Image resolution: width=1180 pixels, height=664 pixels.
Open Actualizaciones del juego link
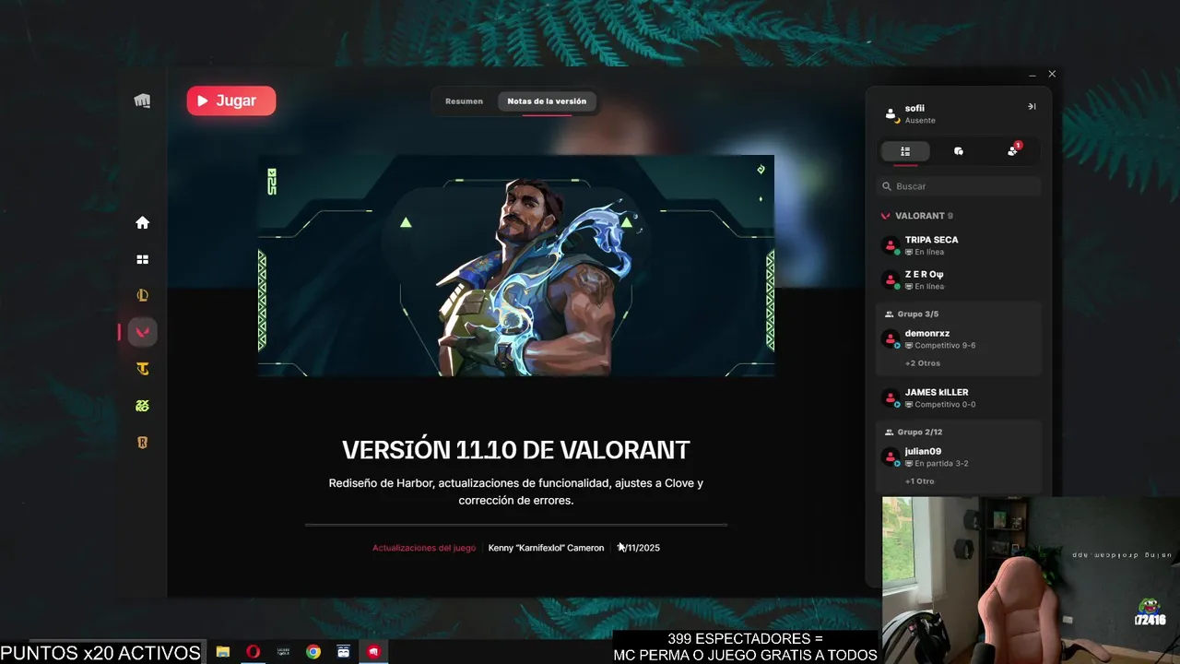coord(424,548)
